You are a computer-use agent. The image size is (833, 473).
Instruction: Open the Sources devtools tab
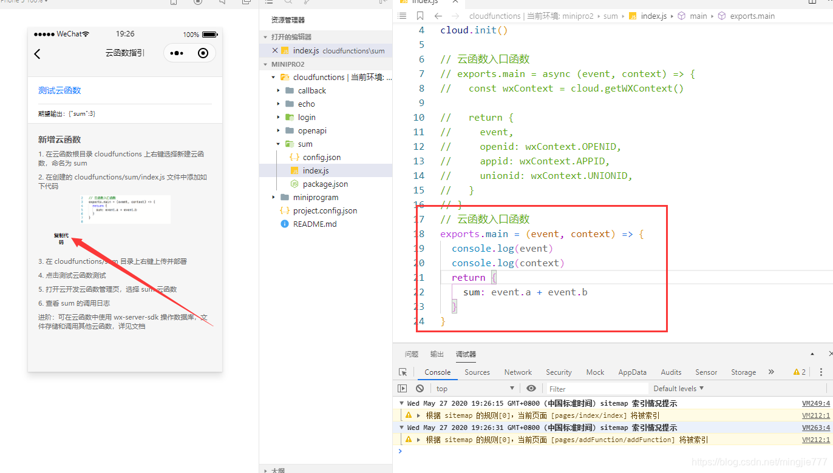click(x=477, y=372)
